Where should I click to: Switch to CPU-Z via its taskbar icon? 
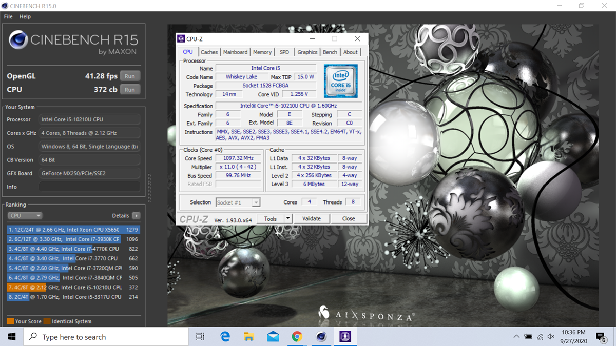coord(345,337)
